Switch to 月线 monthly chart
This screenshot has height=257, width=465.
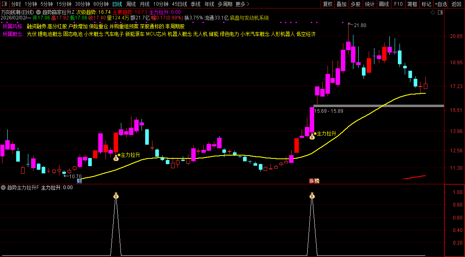144,4
